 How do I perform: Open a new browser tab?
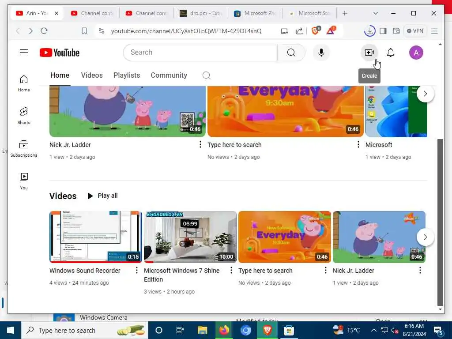click(x=345, y=13)
